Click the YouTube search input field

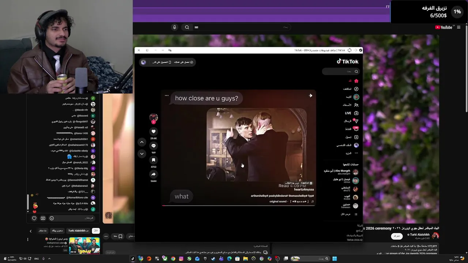(x=241, y=27)
